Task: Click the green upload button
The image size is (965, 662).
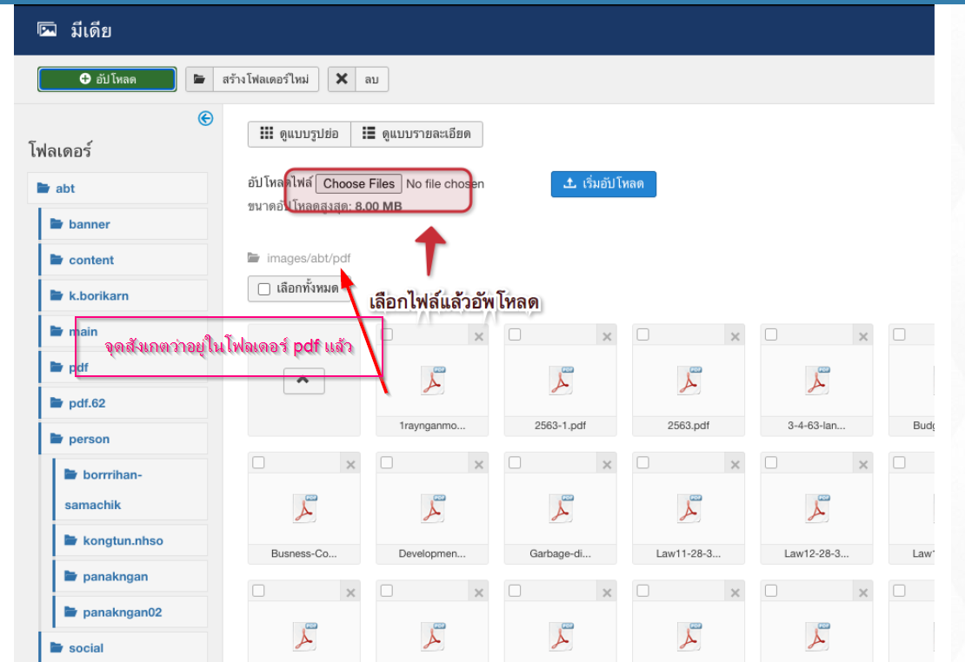Action: [107, 79]
